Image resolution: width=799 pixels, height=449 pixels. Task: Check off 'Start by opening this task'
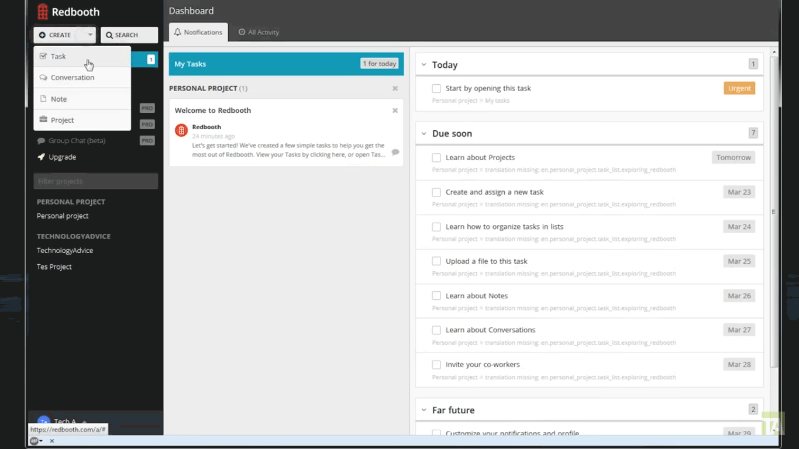[436, 88]
